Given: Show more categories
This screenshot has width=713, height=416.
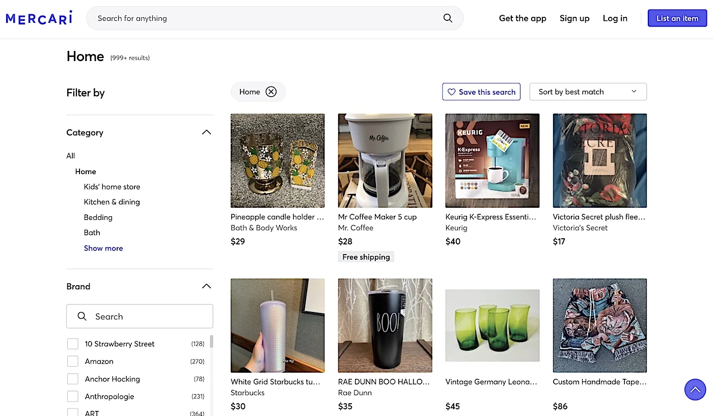Looking at the screenshot, I should point(103,248).
